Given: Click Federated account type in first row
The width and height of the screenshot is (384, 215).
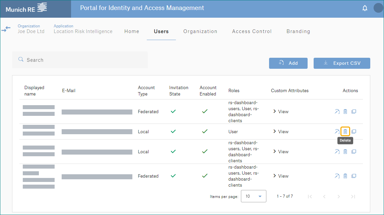Looking at the screenshot, I should point(148,112).
